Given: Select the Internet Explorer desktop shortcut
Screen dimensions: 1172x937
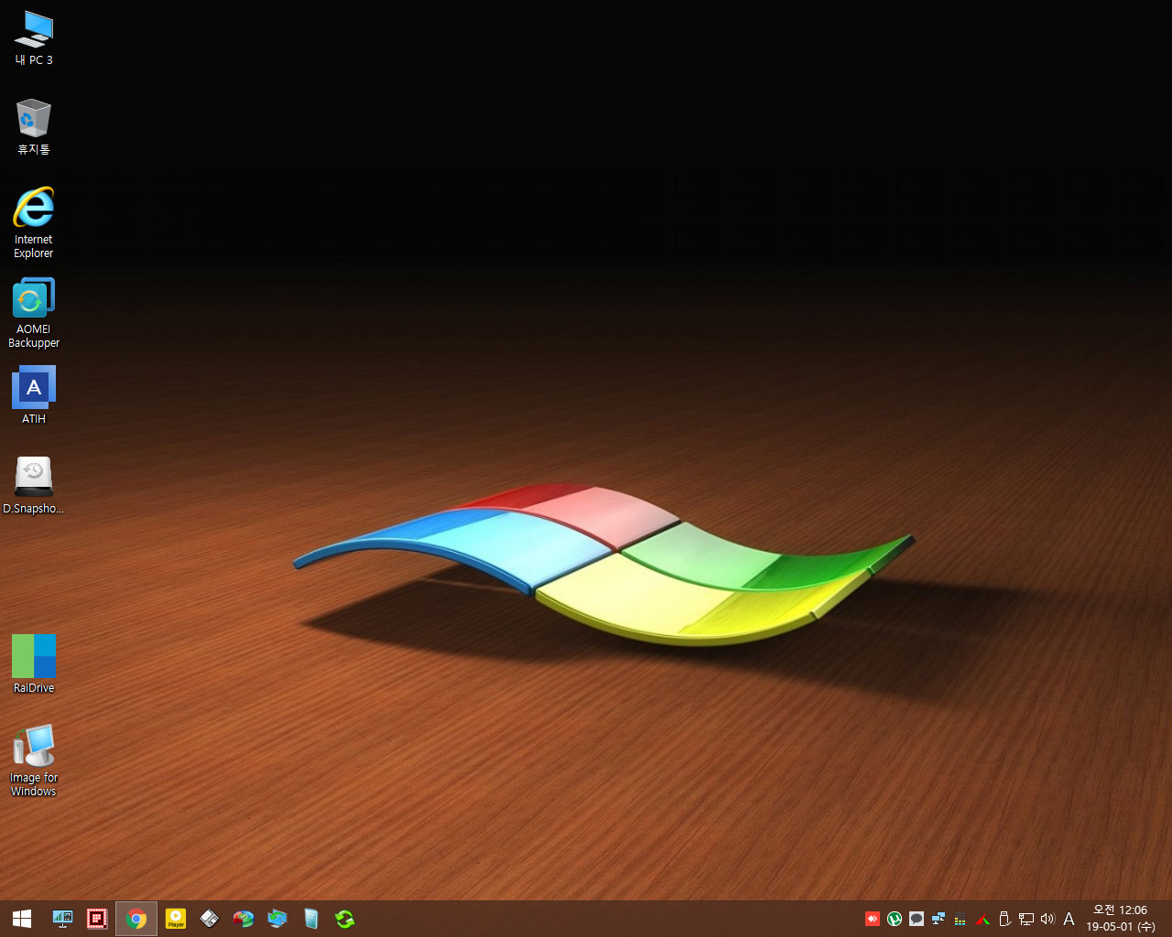Looking at the screenshot, I should click(x=34, y=222).
